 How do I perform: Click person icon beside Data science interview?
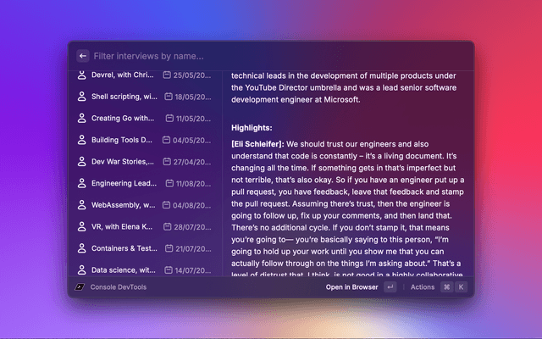point(82,270)
